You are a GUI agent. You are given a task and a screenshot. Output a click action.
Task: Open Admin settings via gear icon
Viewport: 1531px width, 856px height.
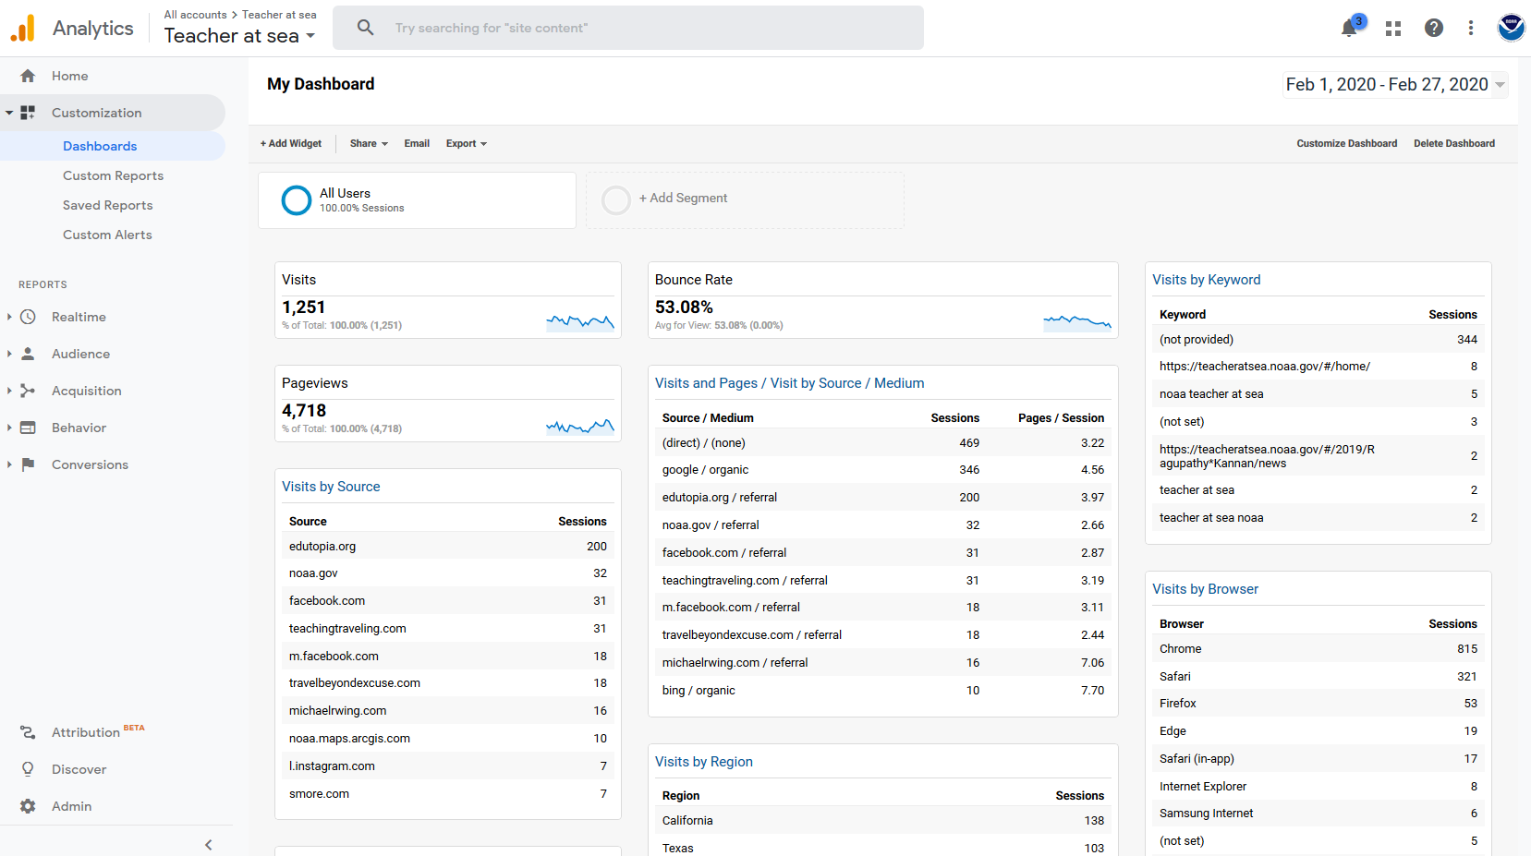pos(28,806)
